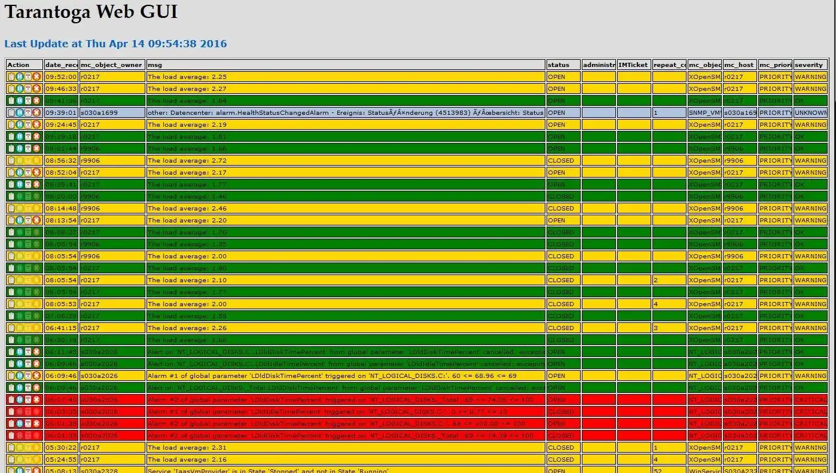Click the blue pause icon in 09:52:00 row
The image size is (836, 473).
(x=20, y=77)
